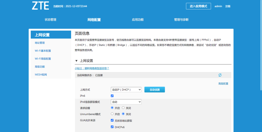Open the IPv6信息获取模式 dropdown
Screen dimensions: 262x132
tap(126, 102)
